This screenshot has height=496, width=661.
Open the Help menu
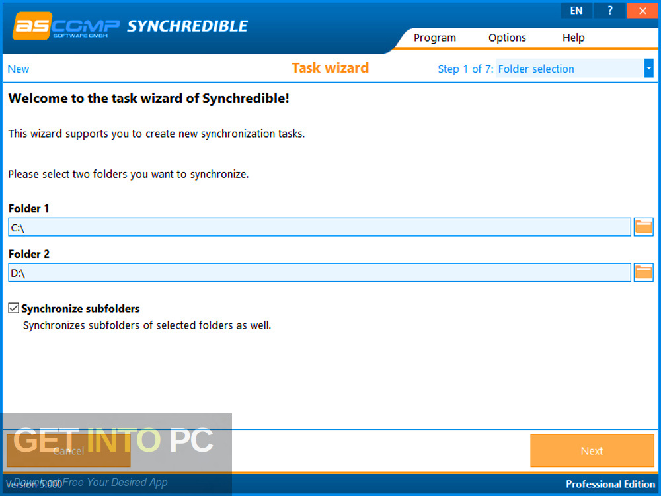(x=573, y=38)
